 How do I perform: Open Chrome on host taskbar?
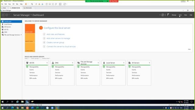click(17, 108)
